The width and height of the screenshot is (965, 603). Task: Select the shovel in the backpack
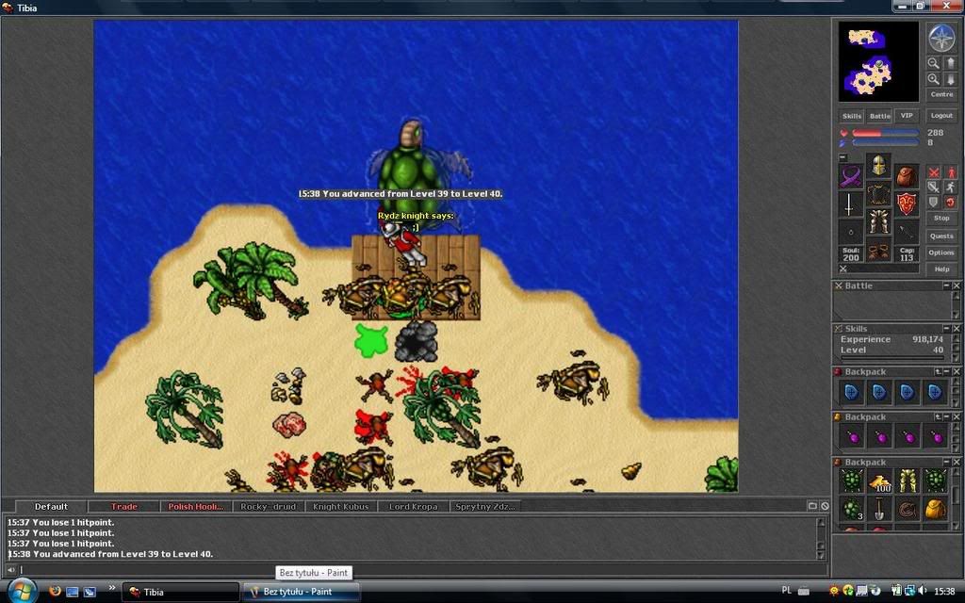point(879,510)
